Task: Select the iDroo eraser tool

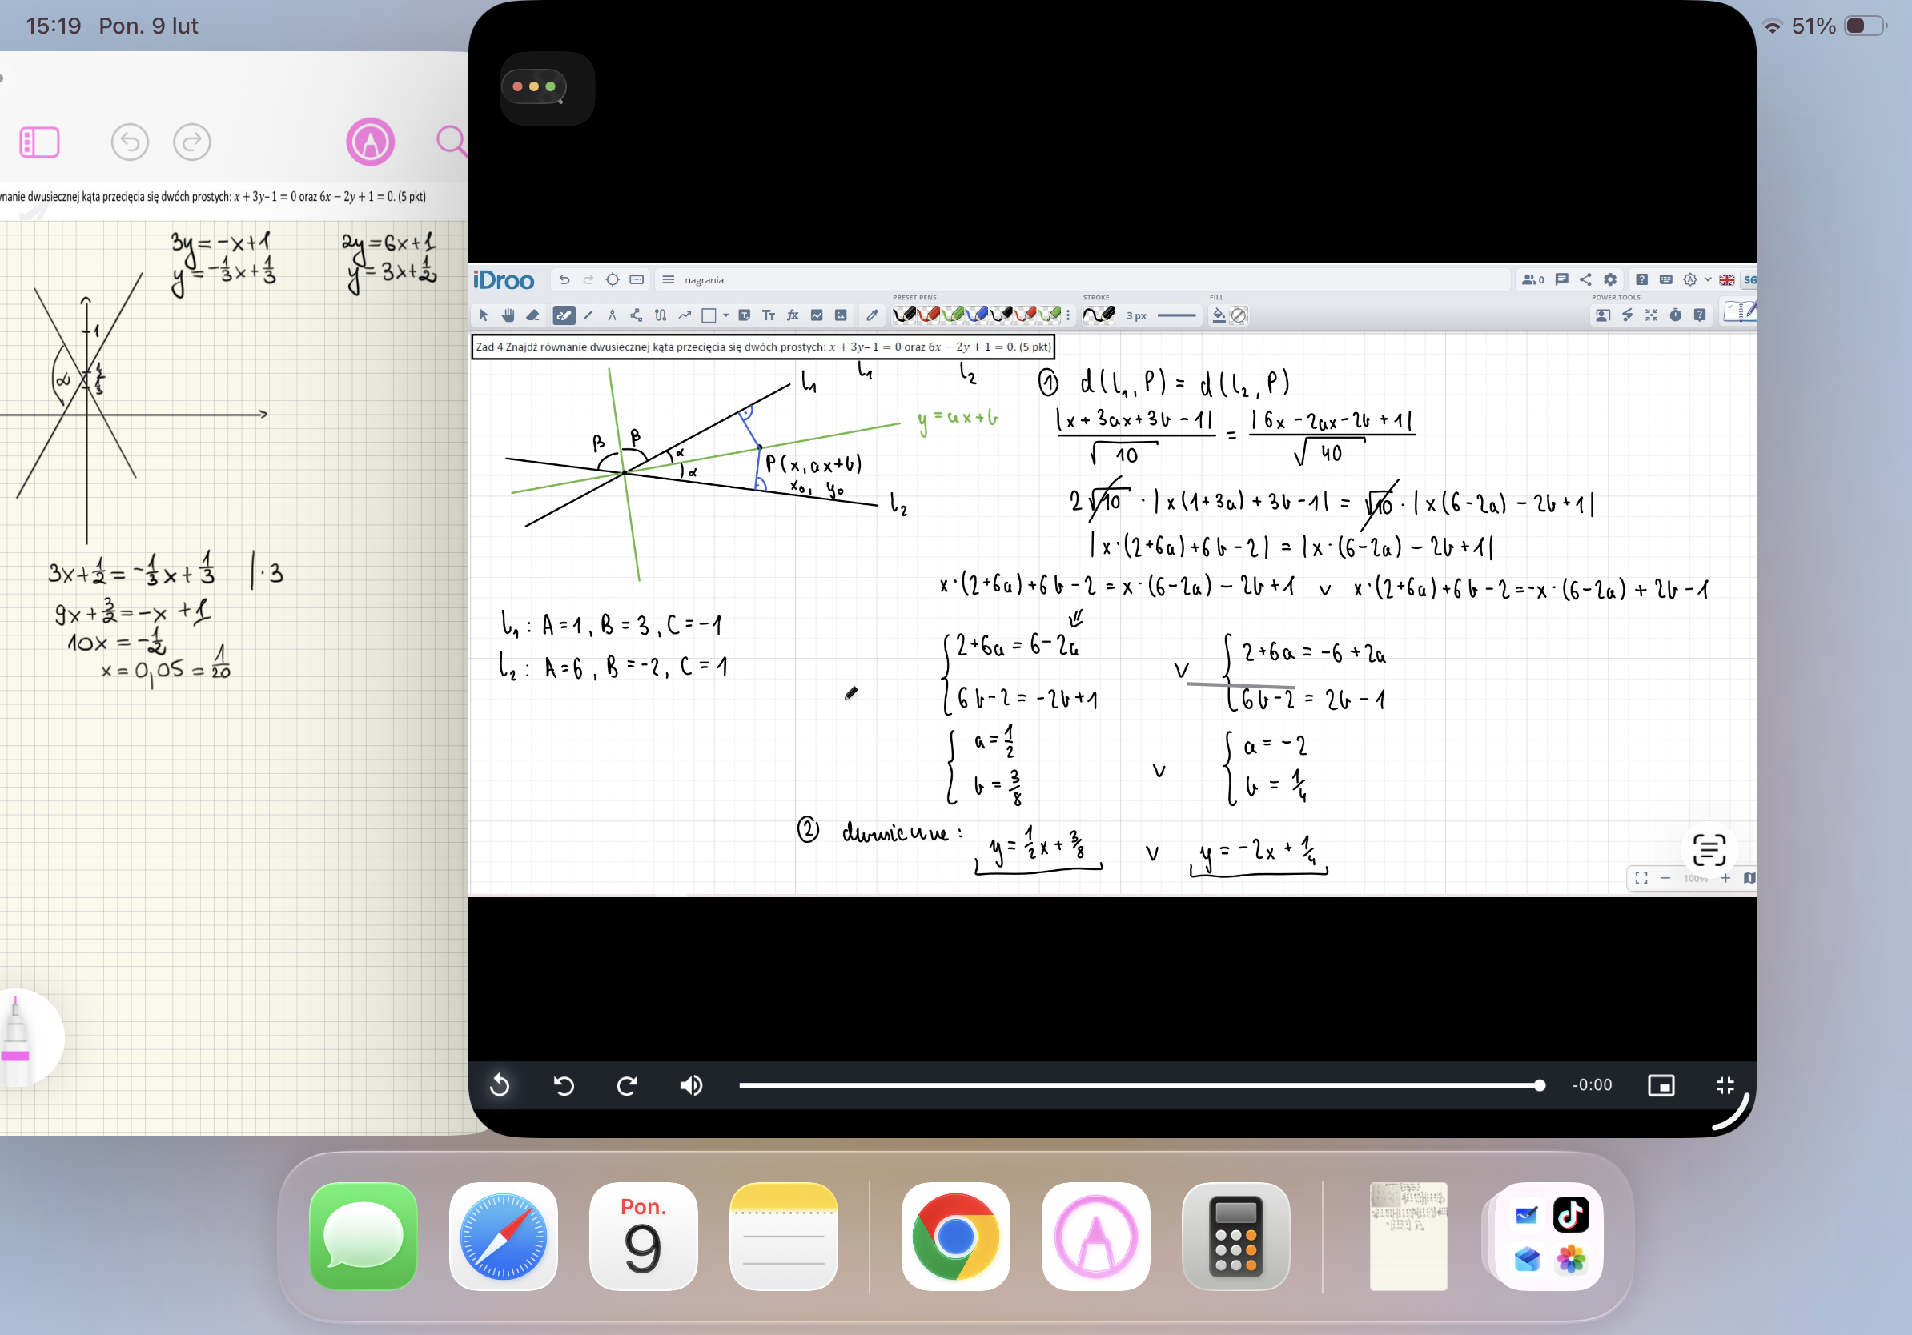Action: [x=533, y=315]
